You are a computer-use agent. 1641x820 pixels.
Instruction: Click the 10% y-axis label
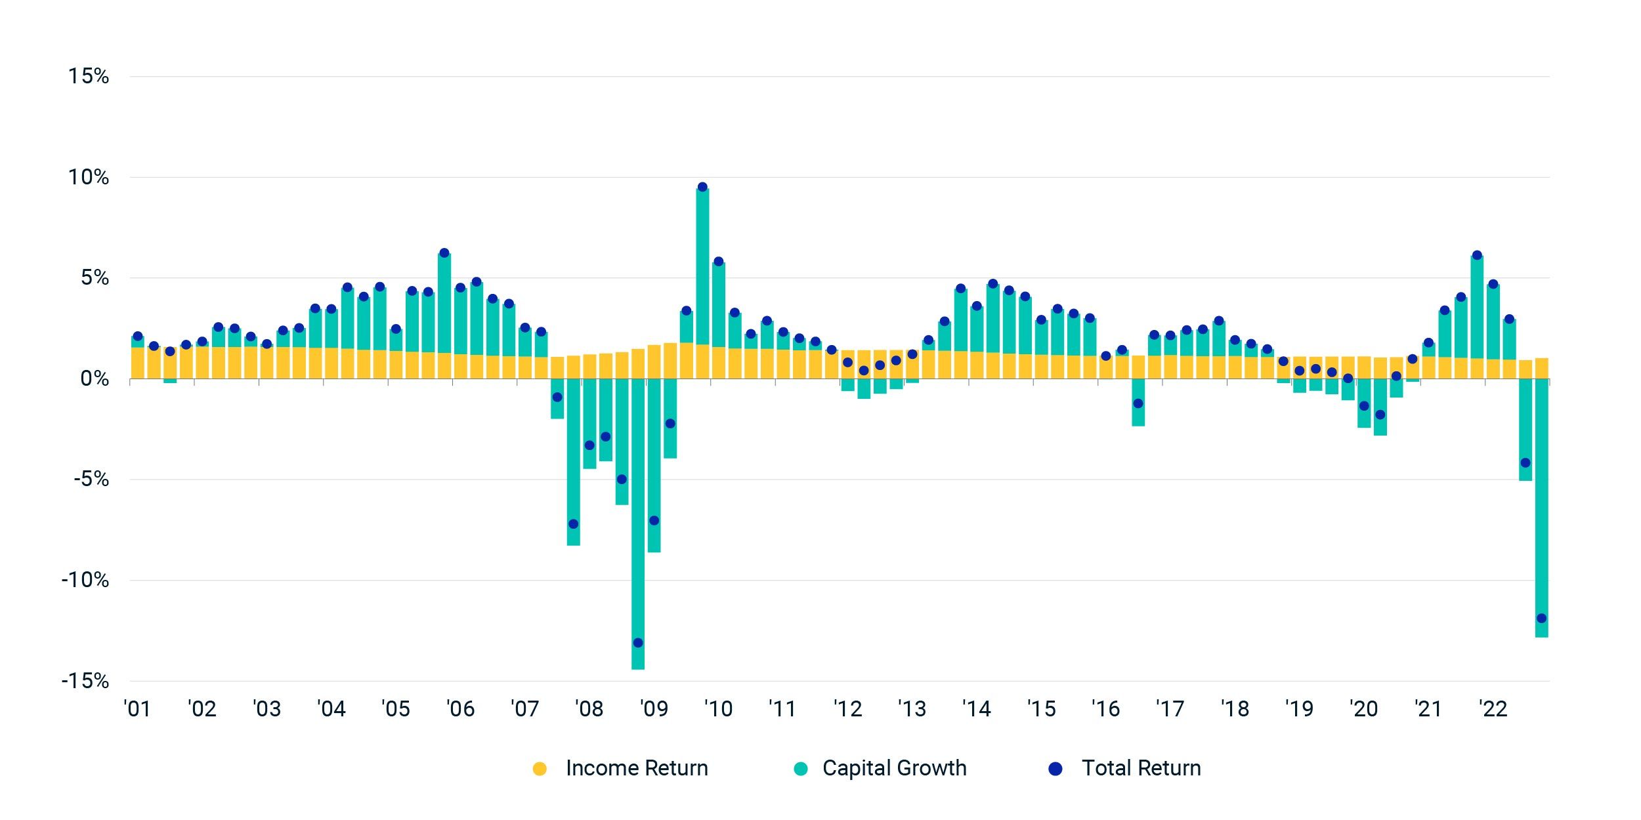click(89, 177)
